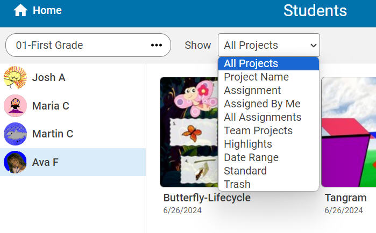
Task: Click the date under Butterfly-Lifecycle
Action: 182,210
